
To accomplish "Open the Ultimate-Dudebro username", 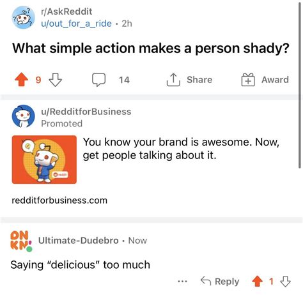I will point(79,241).
